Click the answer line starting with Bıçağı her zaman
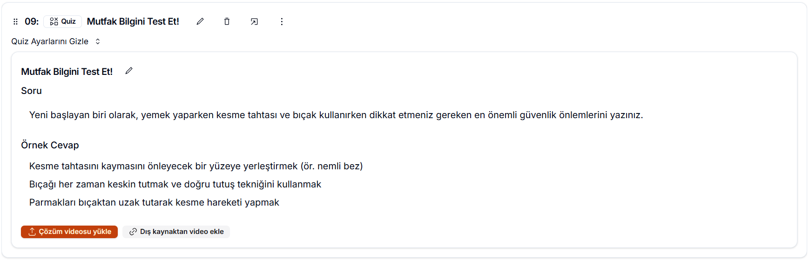Screen dimensions: 810x260 [x=175, y=184]
